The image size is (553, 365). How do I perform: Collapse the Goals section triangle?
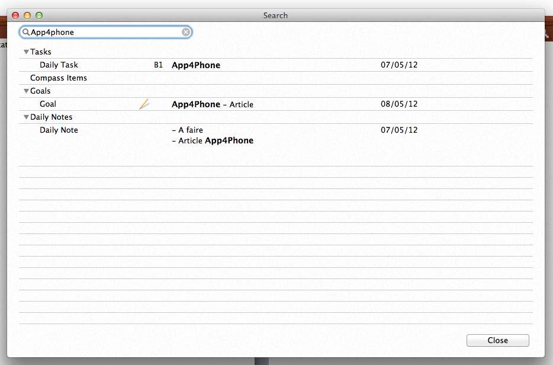[x=26, y=91]
